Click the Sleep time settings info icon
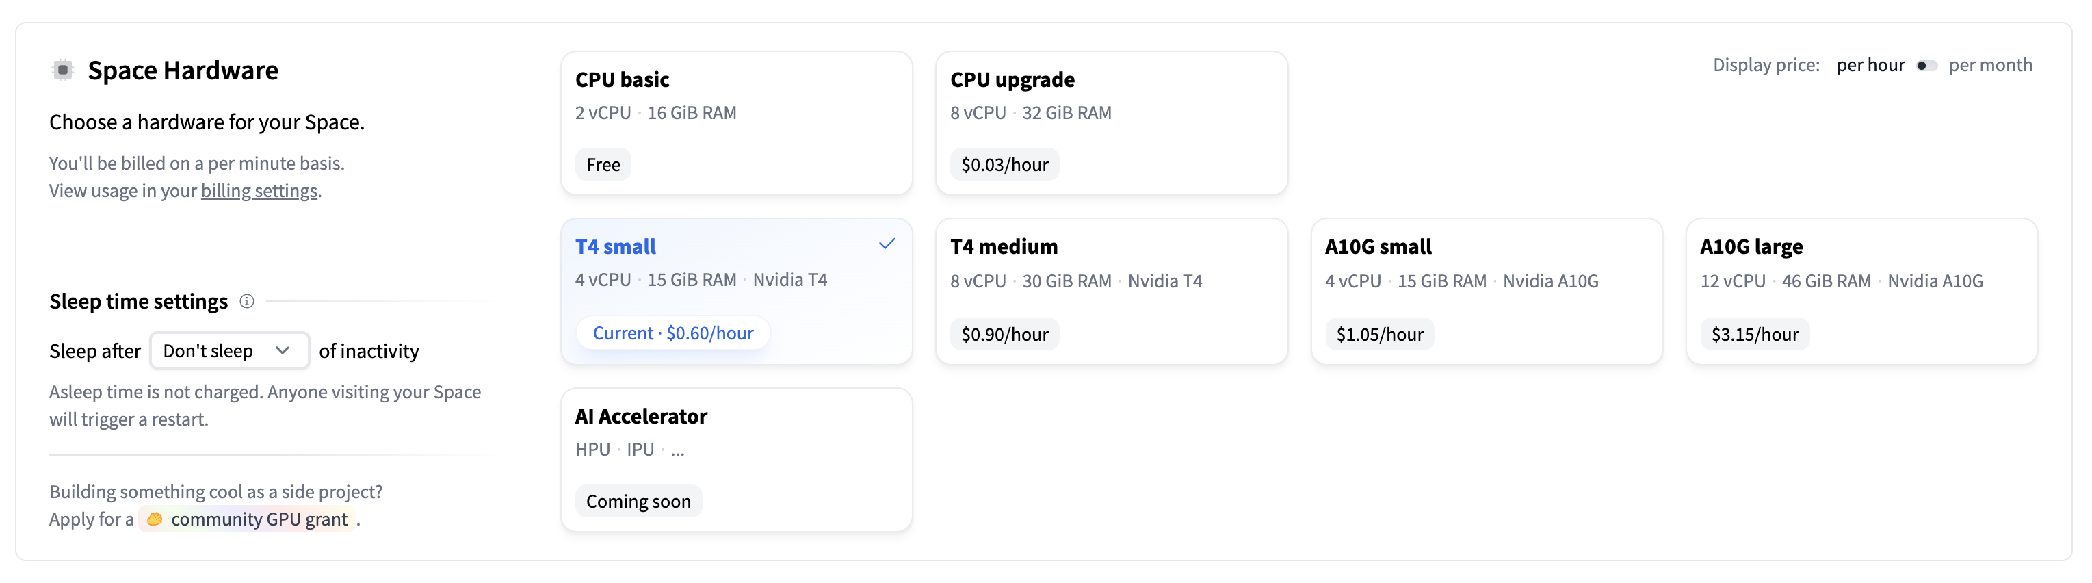This screenshot has width=2092, height=583. [247, 301]
